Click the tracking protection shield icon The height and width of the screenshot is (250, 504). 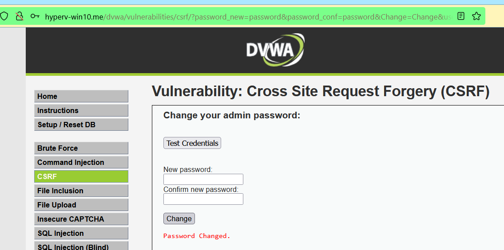click(4, 16)
